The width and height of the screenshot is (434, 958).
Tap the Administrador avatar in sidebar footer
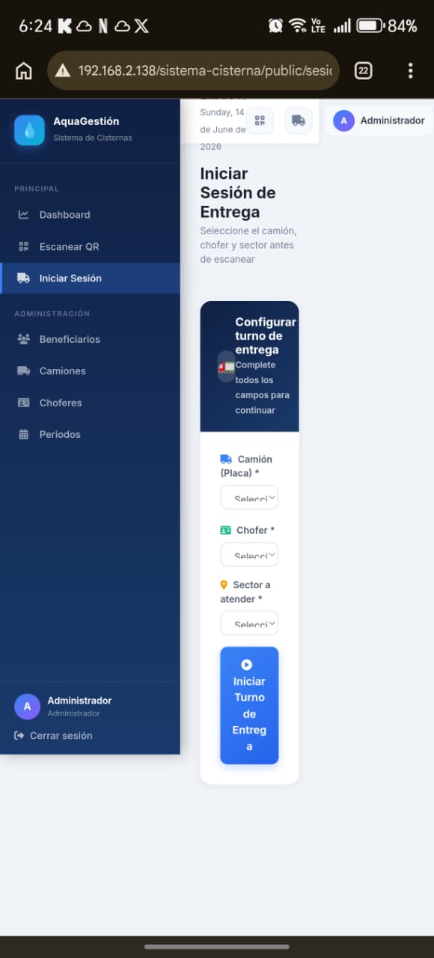point(28,707)
